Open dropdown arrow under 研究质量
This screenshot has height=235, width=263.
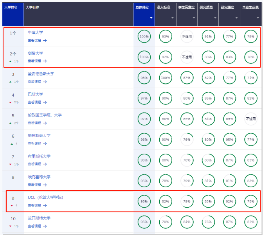215,18
